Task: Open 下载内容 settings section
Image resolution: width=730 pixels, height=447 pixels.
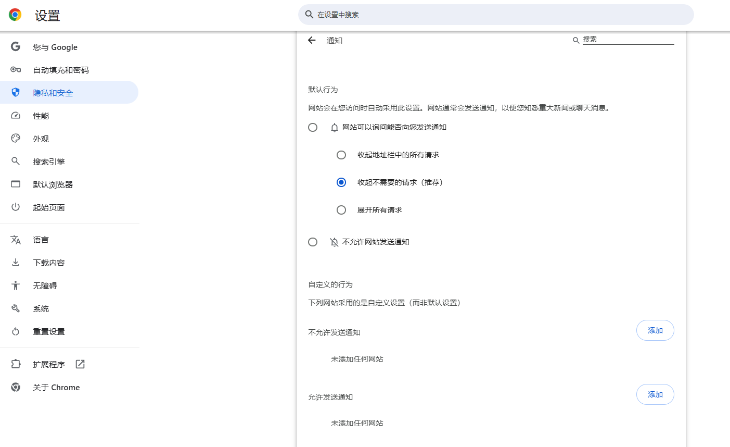Action: tap(69, 263)
